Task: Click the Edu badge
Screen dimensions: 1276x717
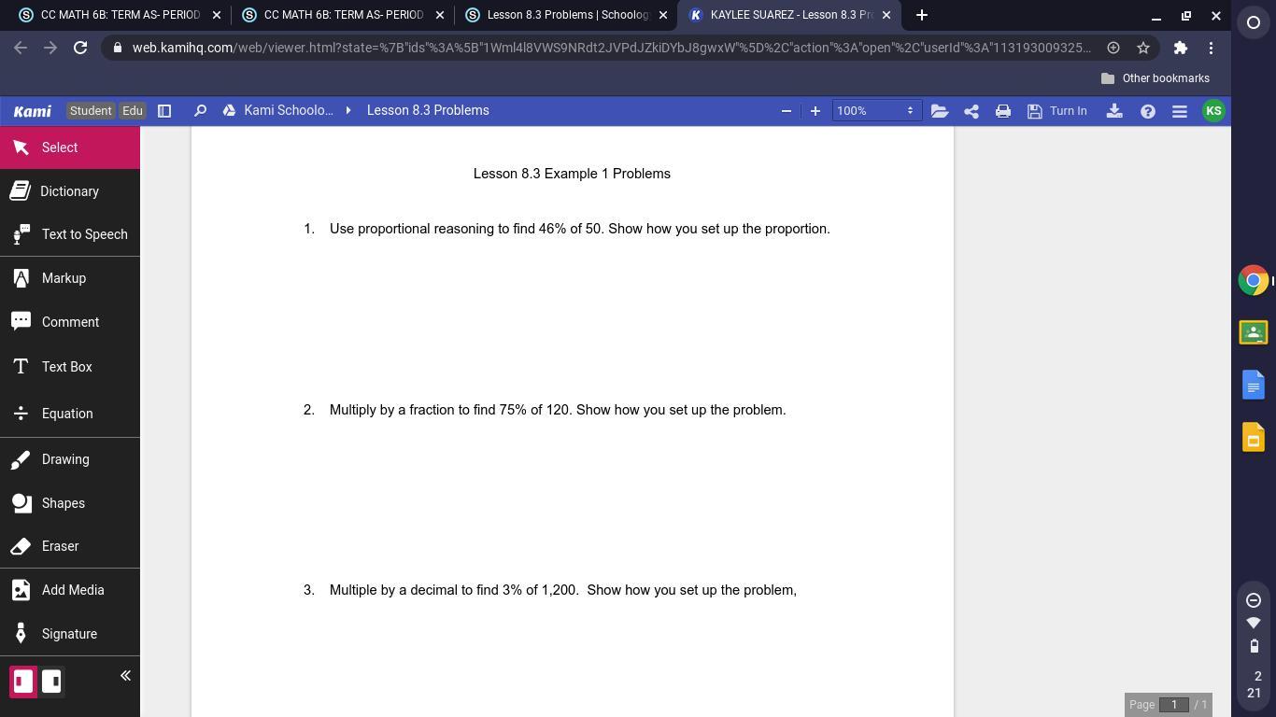Action: pyautogui.click(x=133, y=111)
